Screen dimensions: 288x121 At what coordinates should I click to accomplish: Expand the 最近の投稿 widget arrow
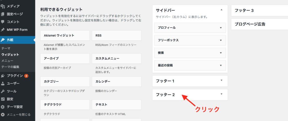220,65
